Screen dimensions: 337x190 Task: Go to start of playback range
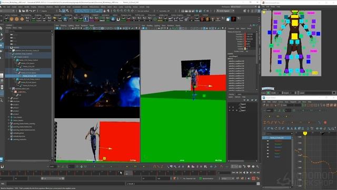click(234, 173)
